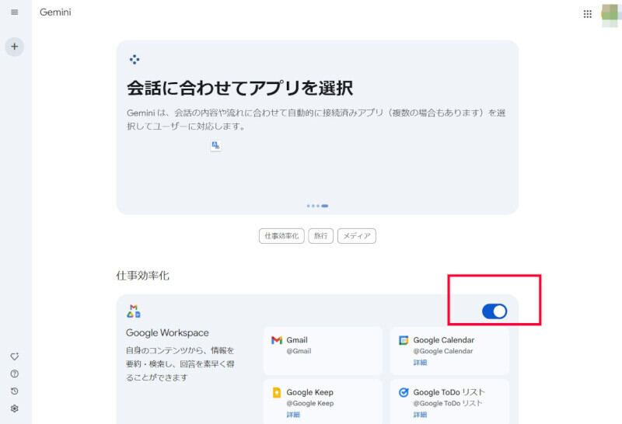The width and height of the screenshot is (622, 424).
Task: Click the sparkle dots icon in banner
Action: (135, 60)
